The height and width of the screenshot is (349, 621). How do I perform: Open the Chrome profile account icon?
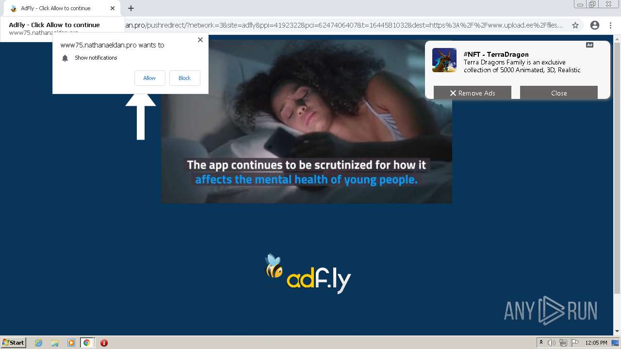coord(595,25)
